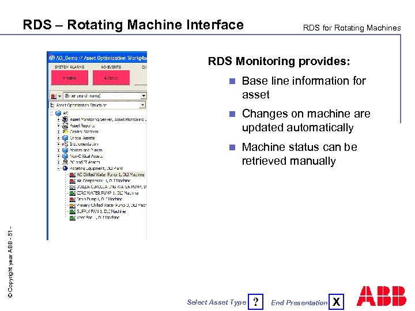Click the Rotating Equipment globe icon
Image resolution: width=415 pixels, height=311 pixels.
pyautogui.click(x=65, y=168)
